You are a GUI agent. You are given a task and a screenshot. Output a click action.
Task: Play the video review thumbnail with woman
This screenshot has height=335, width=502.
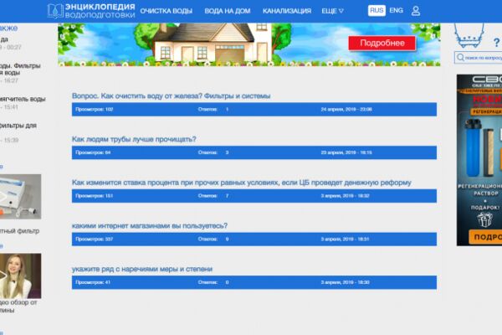coord(20,276)
